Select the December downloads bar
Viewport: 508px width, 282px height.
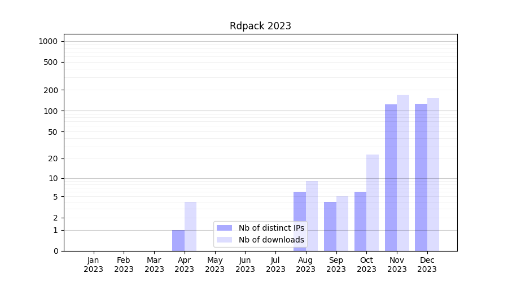(x=433, y=175)
